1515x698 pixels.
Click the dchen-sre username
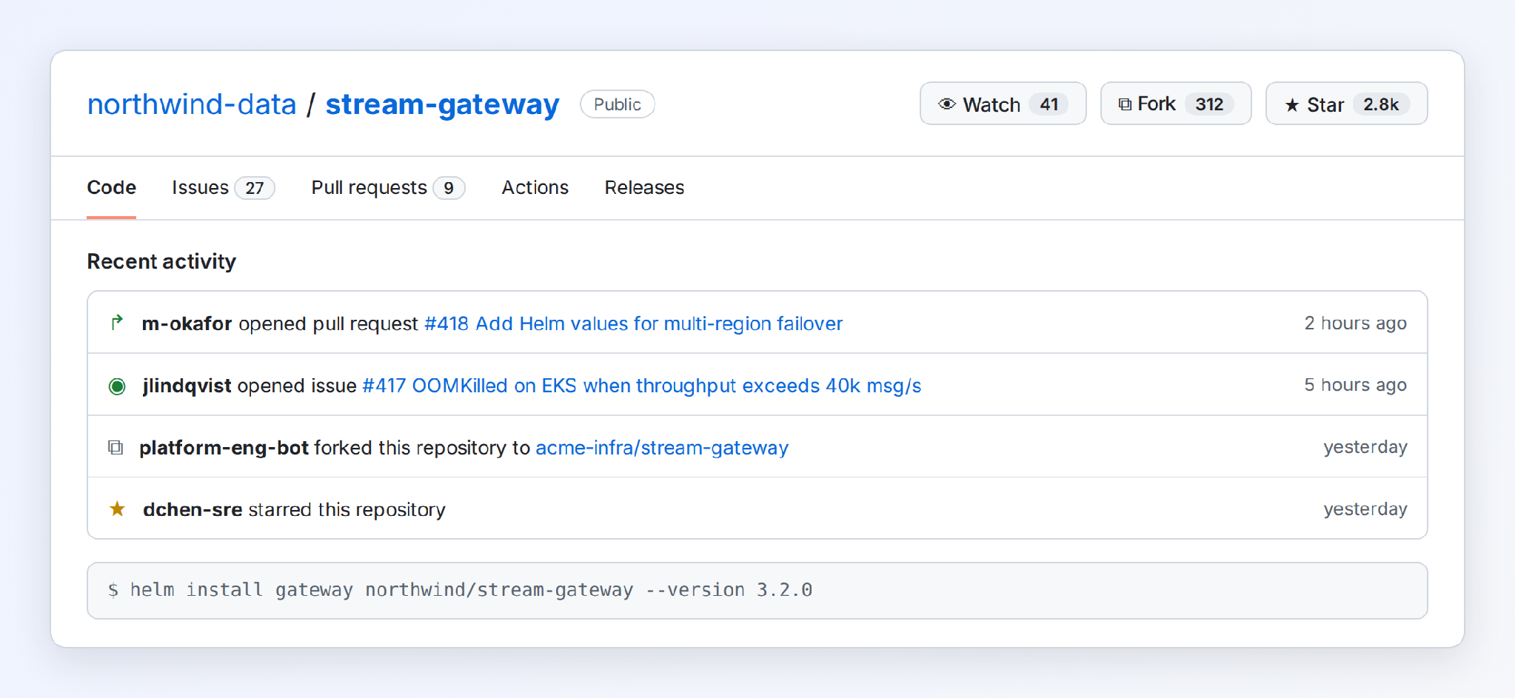click(193, 509)
